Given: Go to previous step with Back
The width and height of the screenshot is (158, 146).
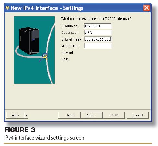Looking at the screenshot, I should [x=69, y=115].
